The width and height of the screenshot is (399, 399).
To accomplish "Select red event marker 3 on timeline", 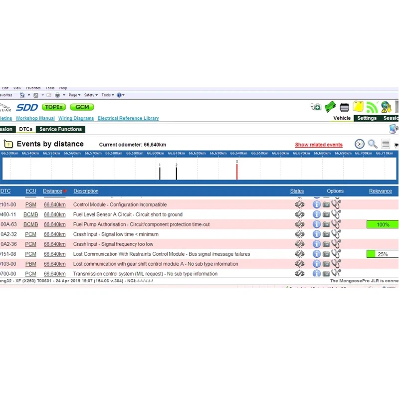I will click(x=237, y=170).
